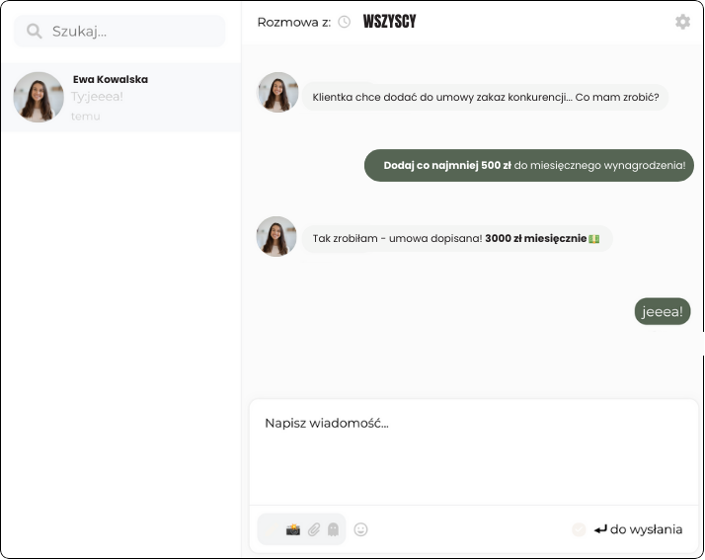Image resolution: width=705 pixels, height=560 pixels.
Task: Select WSZYSCY conversation filter
Action: [389, 22]
